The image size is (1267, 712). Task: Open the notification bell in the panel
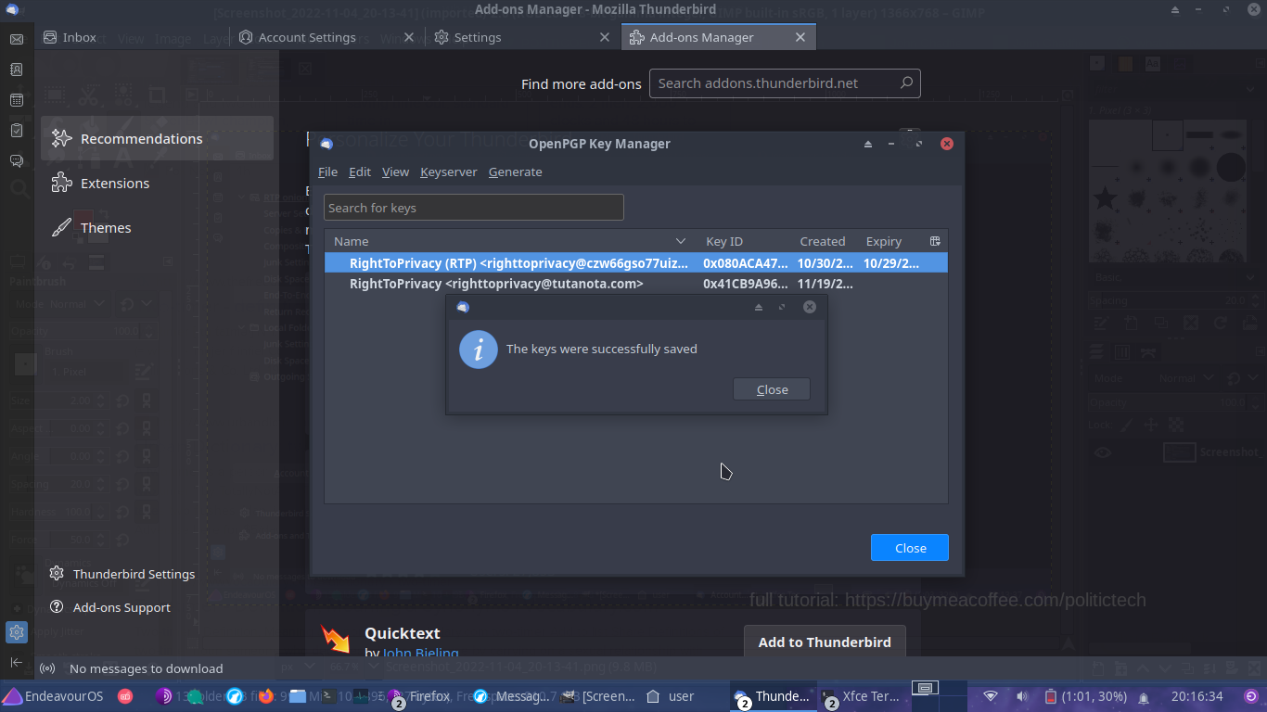pyautogui.click(x=1144, y=697)
